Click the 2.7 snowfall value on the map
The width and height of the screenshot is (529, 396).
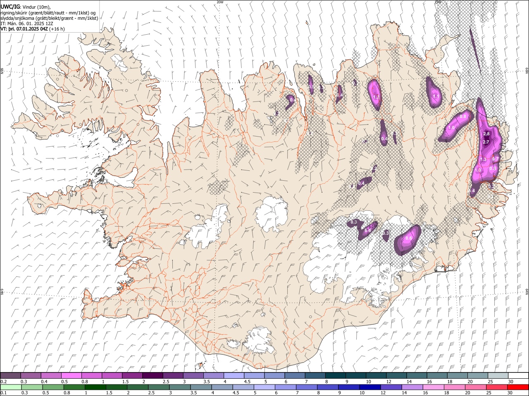(486, 142)
